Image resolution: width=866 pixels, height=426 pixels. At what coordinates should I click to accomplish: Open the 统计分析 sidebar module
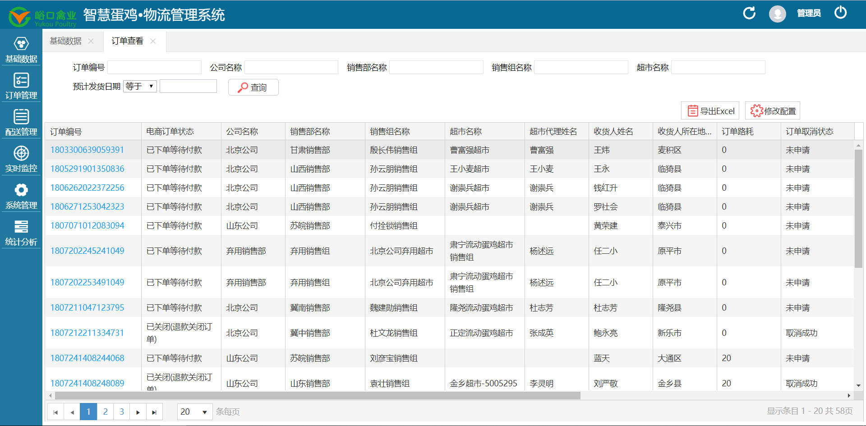[x=21, y=233]
